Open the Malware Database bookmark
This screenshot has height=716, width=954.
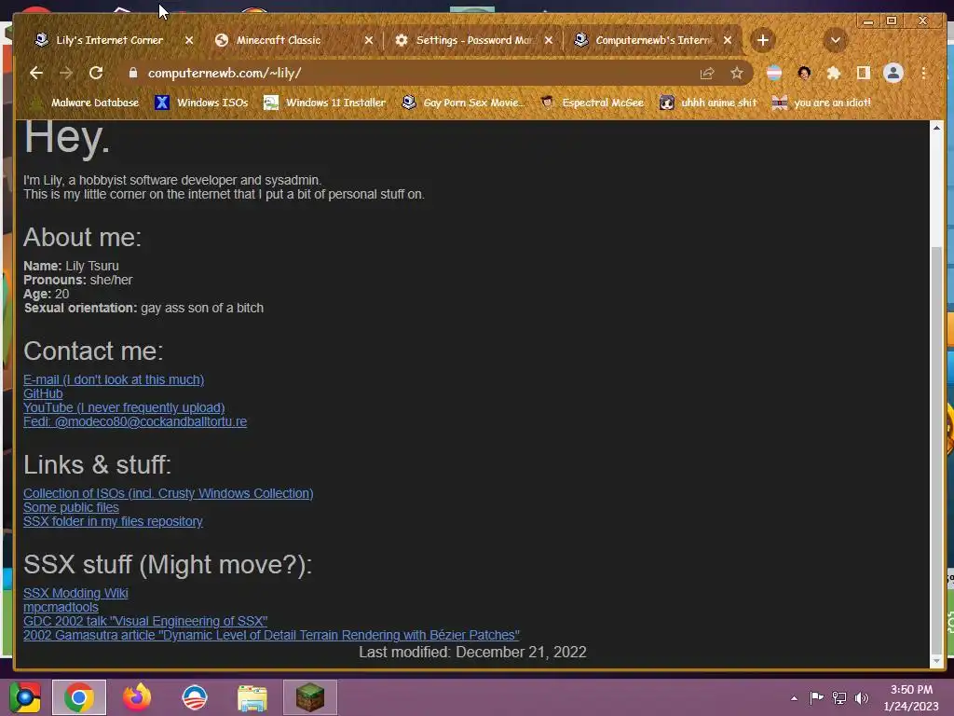[85, 103]
